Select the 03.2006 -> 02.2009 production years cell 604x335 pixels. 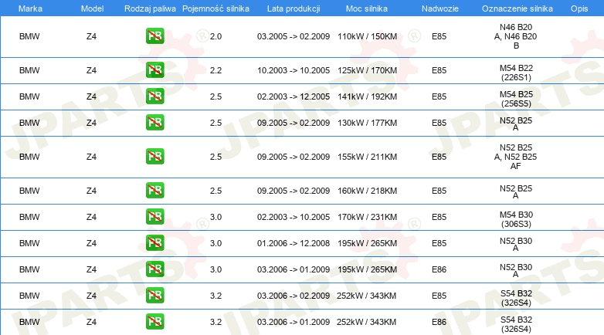click(294, 296)
